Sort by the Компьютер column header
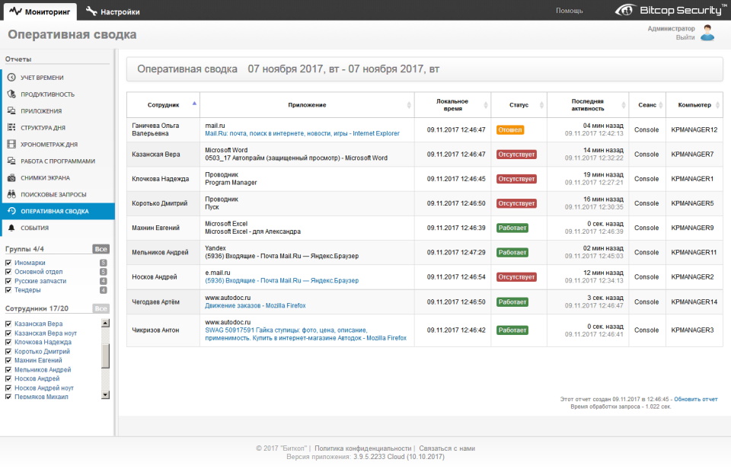Screen dimensions: 731x469 tap(694, 105)
